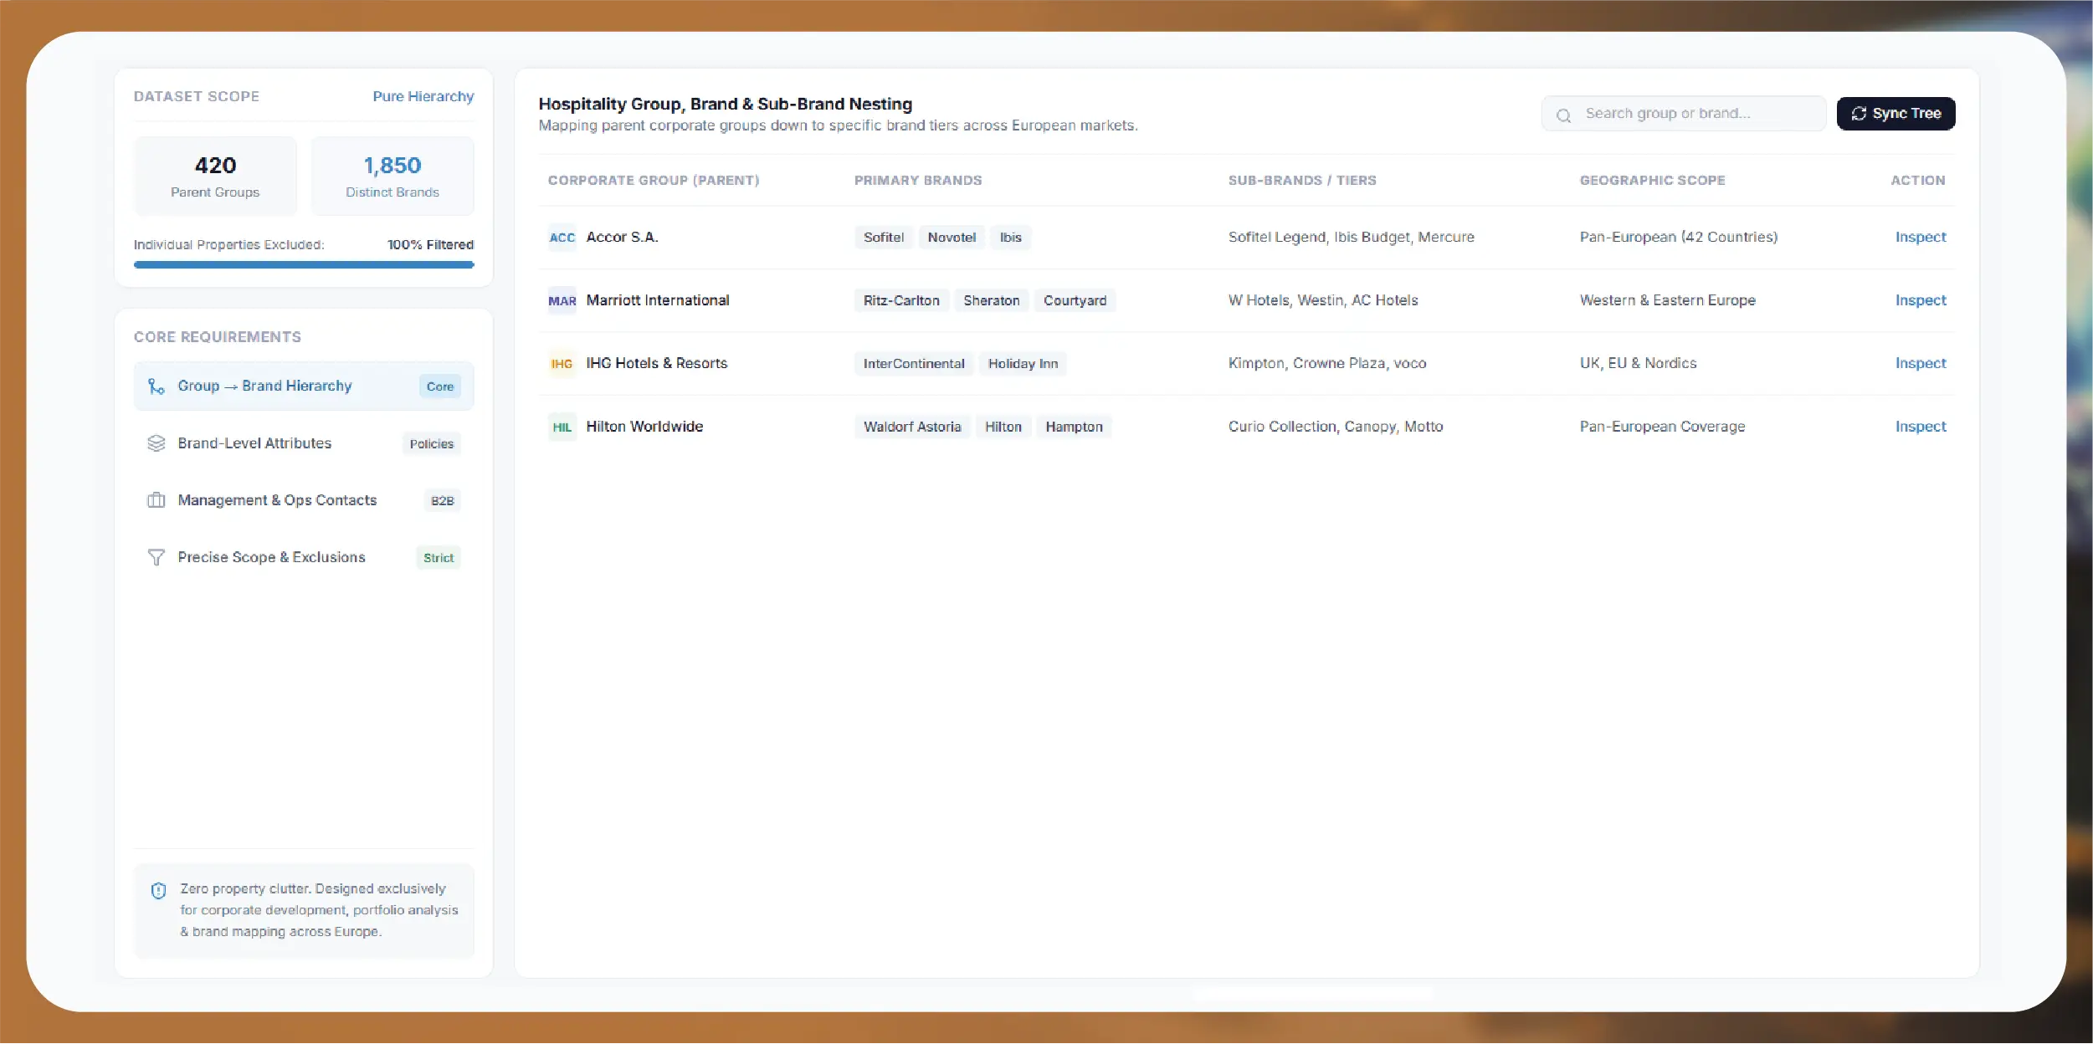Viewport: 2093px width, 1044px height.
Task: Click the Core Requirements heading
Action: pos(218,337)
